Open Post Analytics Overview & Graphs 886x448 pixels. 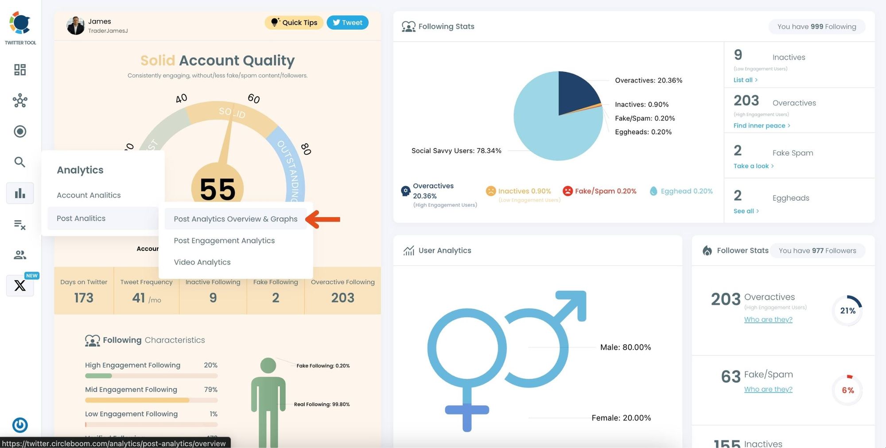[x=236, y=218]
